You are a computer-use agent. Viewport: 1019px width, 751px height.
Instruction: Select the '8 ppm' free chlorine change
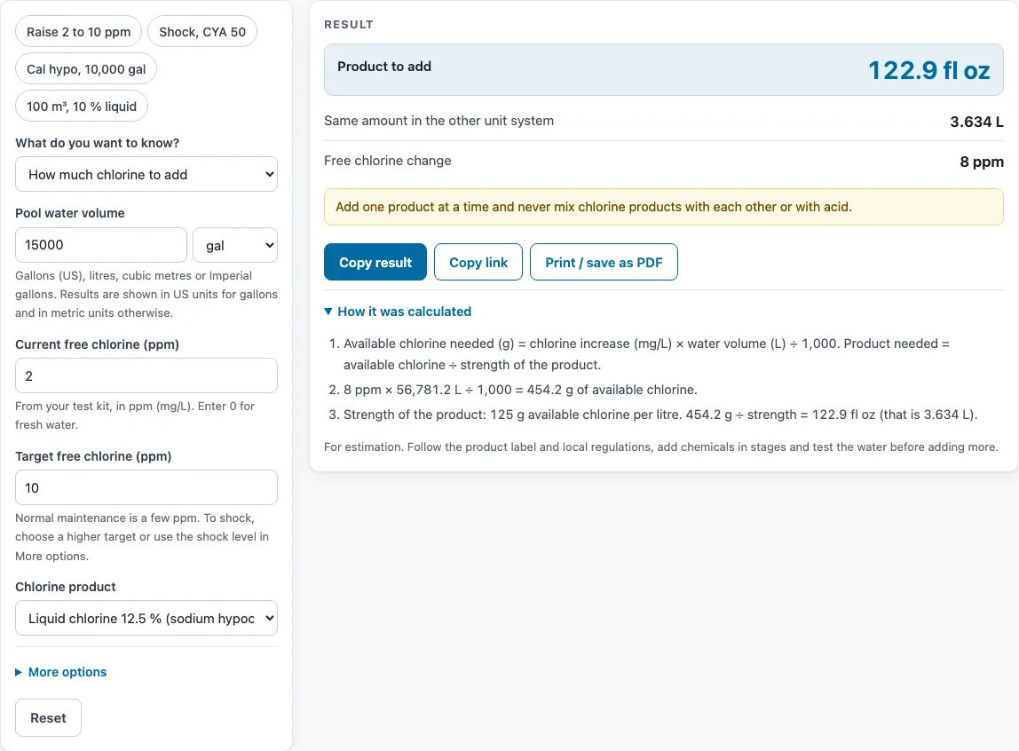point(982,161)
